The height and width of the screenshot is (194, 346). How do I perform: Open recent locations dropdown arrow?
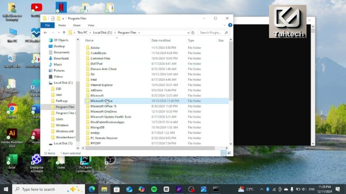pos(59,33)
